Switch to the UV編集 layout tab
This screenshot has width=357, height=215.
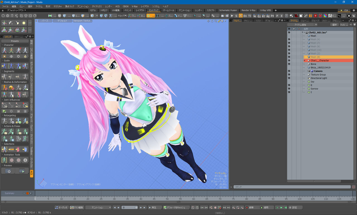click(116, 10)
